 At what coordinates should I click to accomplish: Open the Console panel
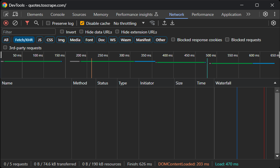click(x=57, y=14)
